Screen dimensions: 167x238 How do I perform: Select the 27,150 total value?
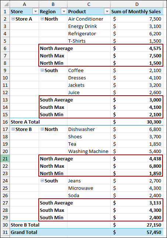pos(137,225)
